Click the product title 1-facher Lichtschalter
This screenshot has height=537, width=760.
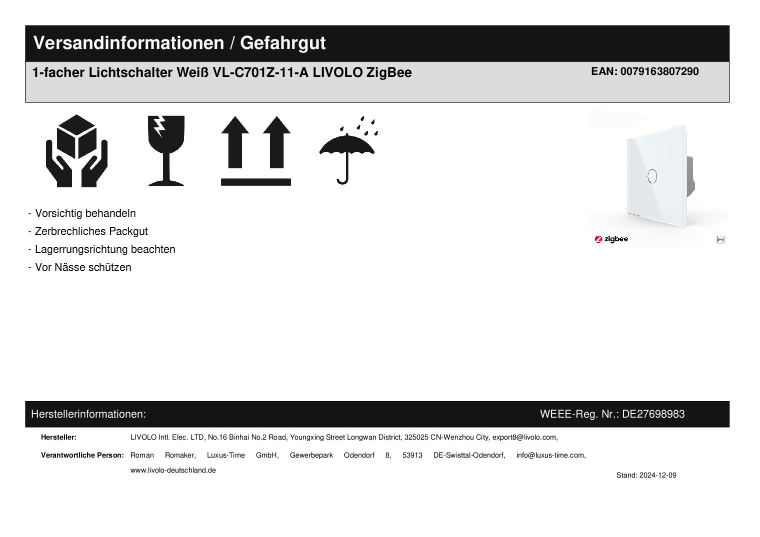pos(221,73)
